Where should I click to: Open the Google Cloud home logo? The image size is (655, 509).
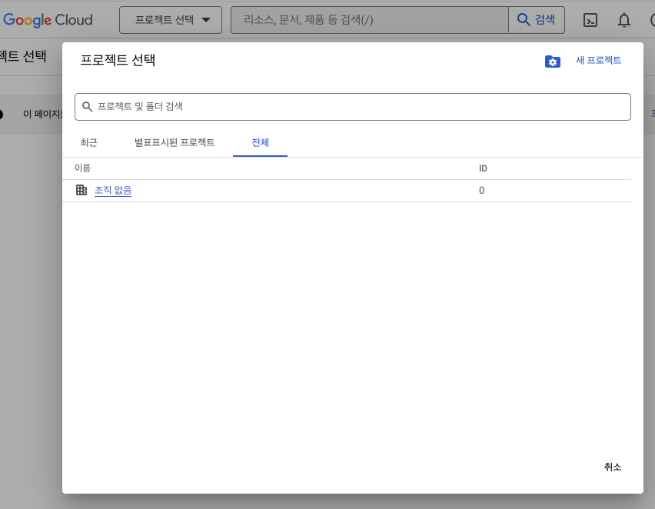click(x=48, y=20)
